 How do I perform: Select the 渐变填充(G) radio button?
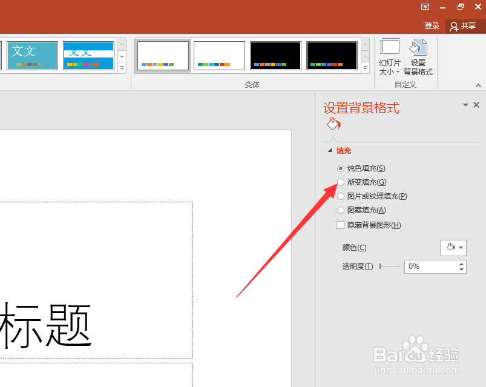tap(341, 182)
